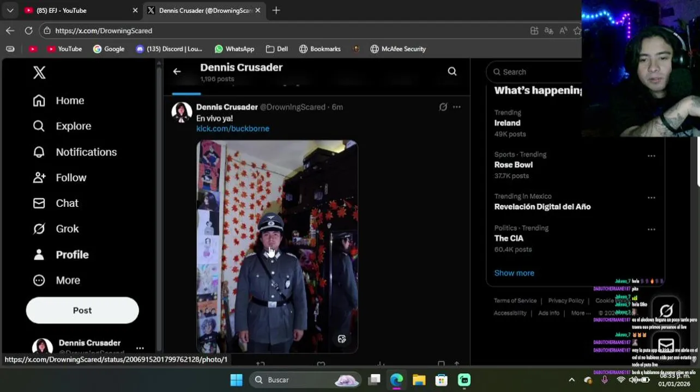The image size is (700, 392).
Task: Close the Dennis Crusader X tab
Action: coord(258,10)
